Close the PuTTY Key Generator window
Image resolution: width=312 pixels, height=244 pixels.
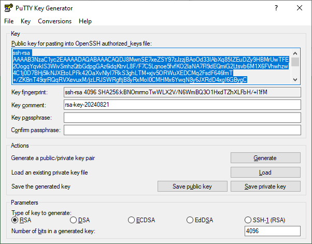coord(300,8)
